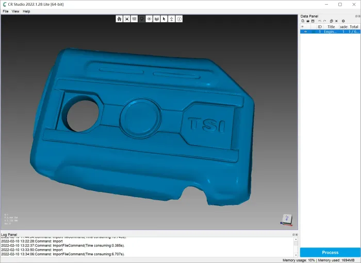Toggle visibility eye of the Engin... data row
Screen dimensions: 361x263
click(x=305, y=32)
